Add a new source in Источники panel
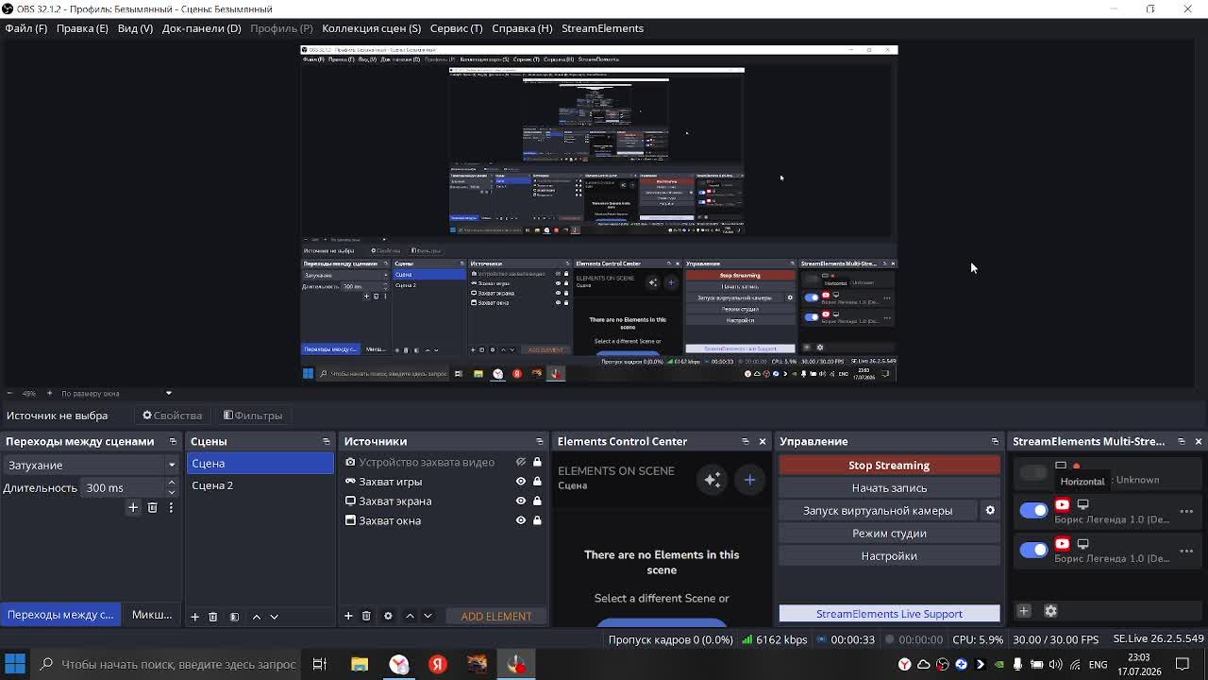This screenshot has height=680, width=1208. pyautogui.click(x=348, y=616)
